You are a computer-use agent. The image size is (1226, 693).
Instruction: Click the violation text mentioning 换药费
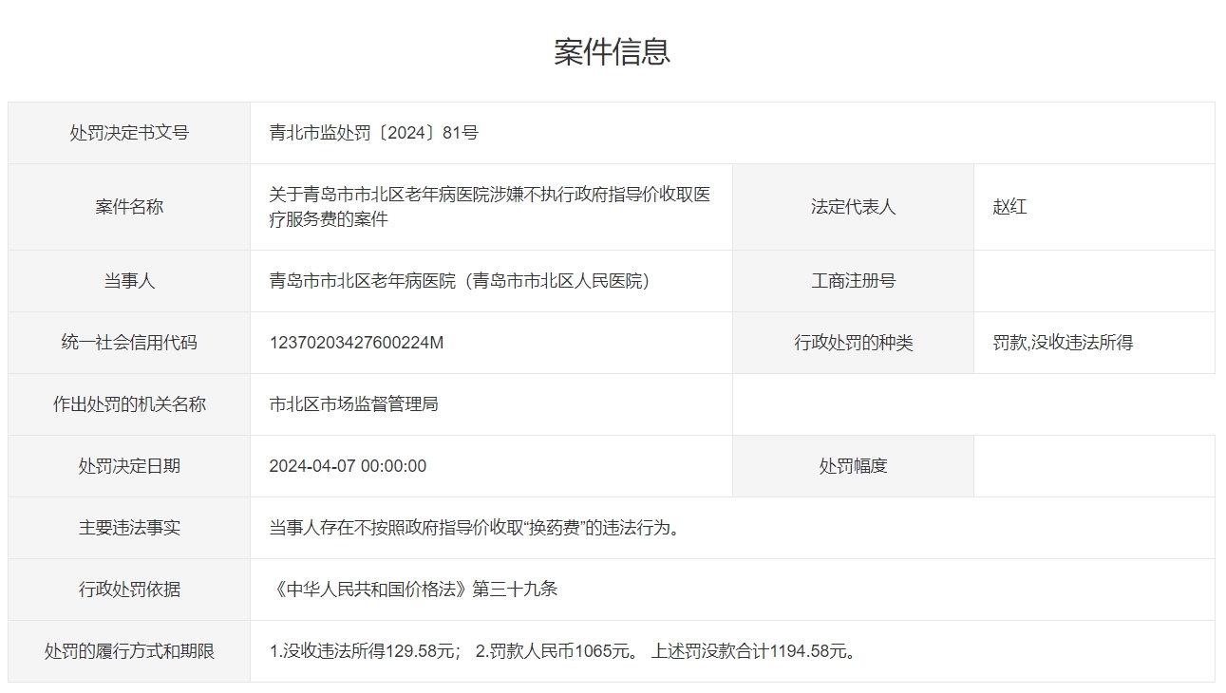click(477, 528)
